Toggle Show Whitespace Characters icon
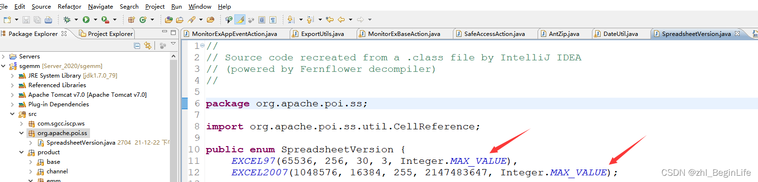Image resolution: width=758 pixels, height=182 pixels. (273, 20)
